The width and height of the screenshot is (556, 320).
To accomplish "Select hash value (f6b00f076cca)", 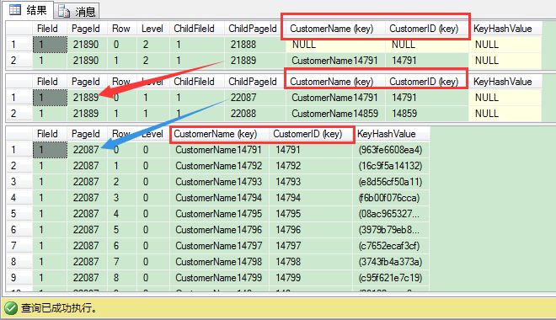I will 391,198.
